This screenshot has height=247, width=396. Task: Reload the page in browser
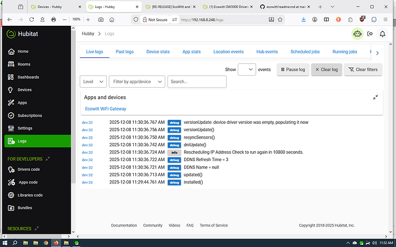(x=32, y=19)
